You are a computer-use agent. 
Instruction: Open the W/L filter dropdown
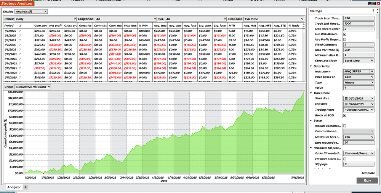195,19
